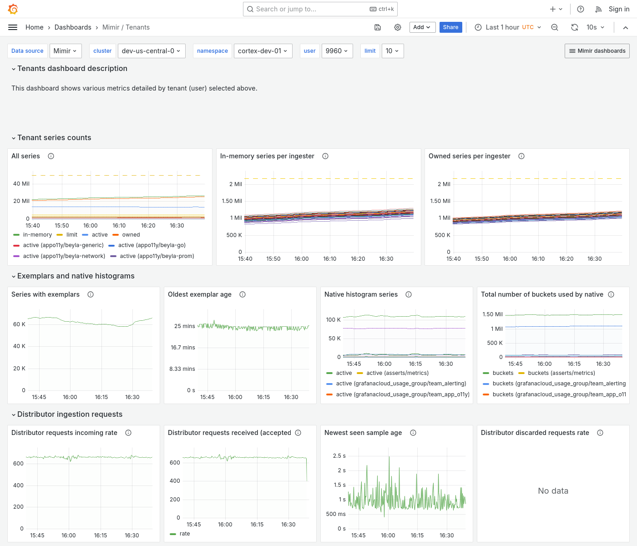Toggle the owned series in All series legend
The height and width of the screenshot is (546, 637).
131,235
